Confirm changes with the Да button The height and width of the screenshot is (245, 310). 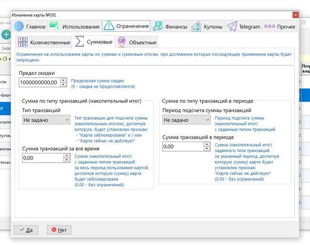26,230
